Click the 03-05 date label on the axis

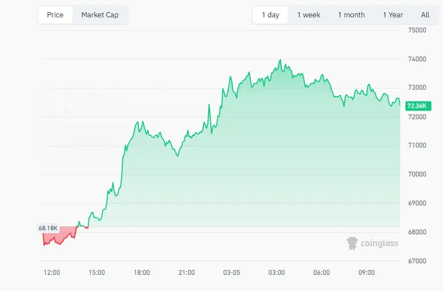coord(232,272)
